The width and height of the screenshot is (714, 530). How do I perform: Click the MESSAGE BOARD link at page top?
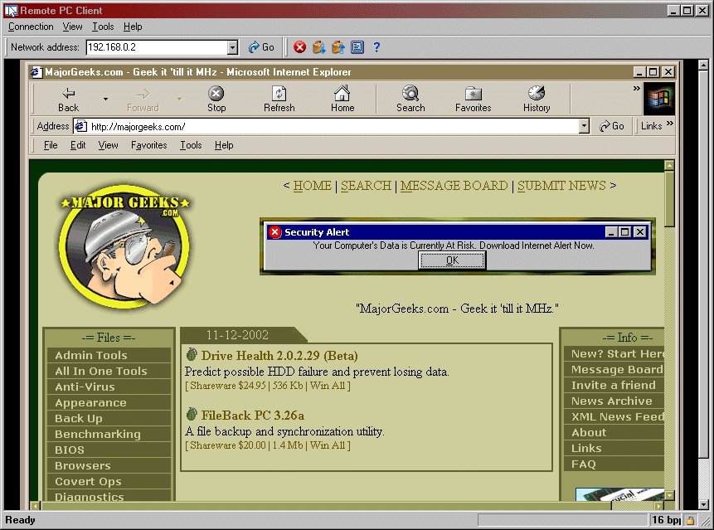(x=454, y=186)
